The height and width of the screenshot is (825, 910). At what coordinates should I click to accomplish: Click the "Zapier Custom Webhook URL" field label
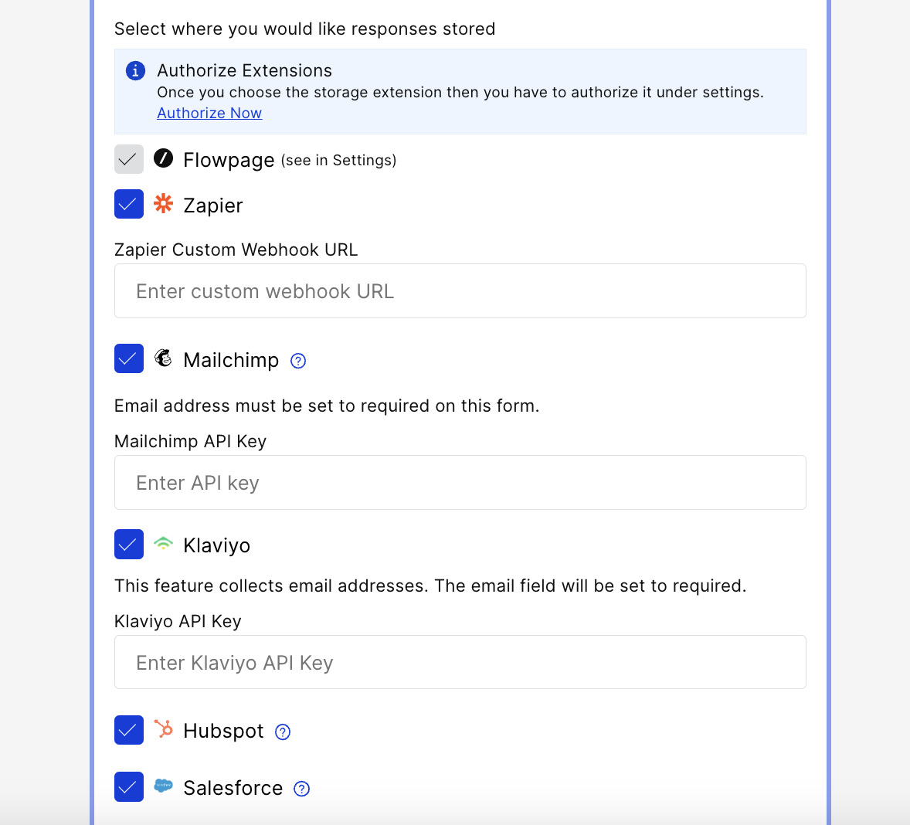(236, 250)
